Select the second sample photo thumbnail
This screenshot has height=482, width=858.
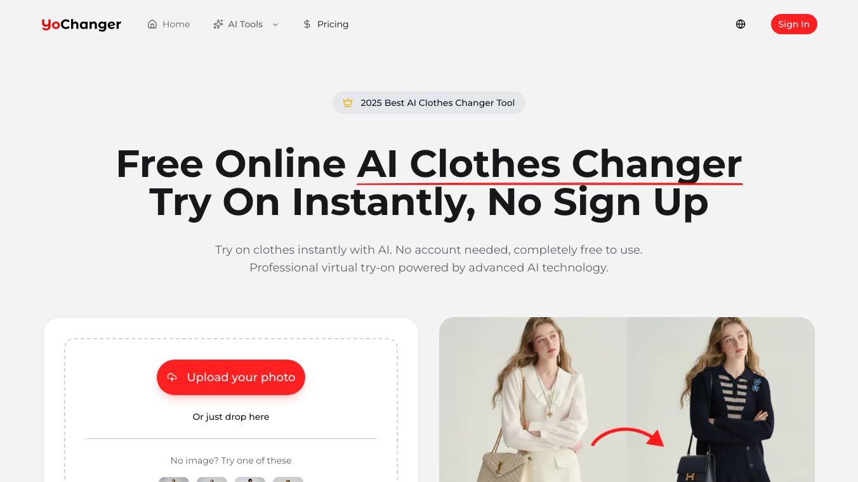click(x=212, y=479)
